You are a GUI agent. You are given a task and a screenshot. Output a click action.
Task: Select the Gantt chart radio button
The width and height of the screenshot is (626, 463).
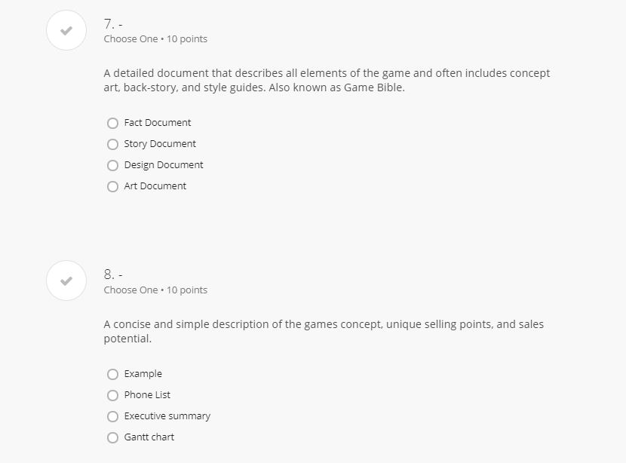pos(113,437)
